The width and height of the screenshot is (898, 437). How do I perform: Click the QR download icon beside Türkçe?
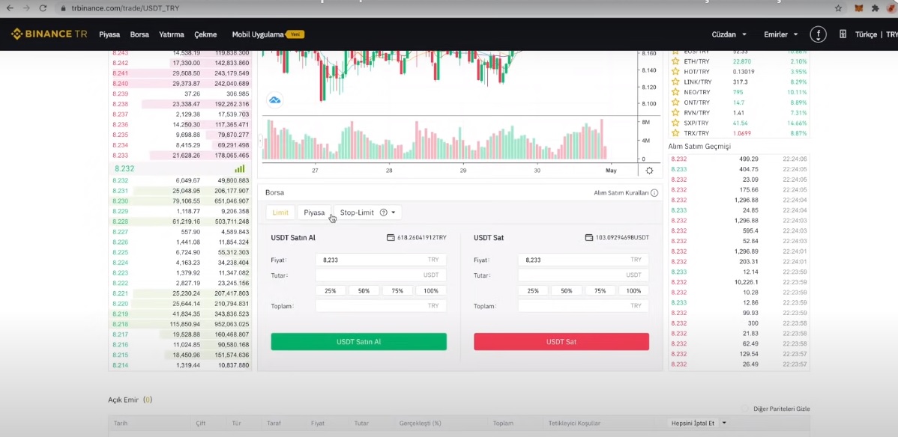[843, 34]
